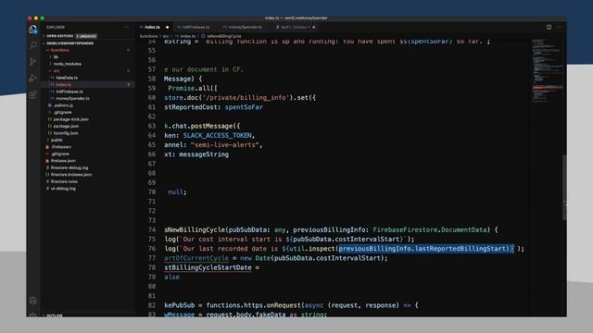Screen dimensions: 593x333
Task: Click functions in the breadcrumb path
Action: click(148, 36)
